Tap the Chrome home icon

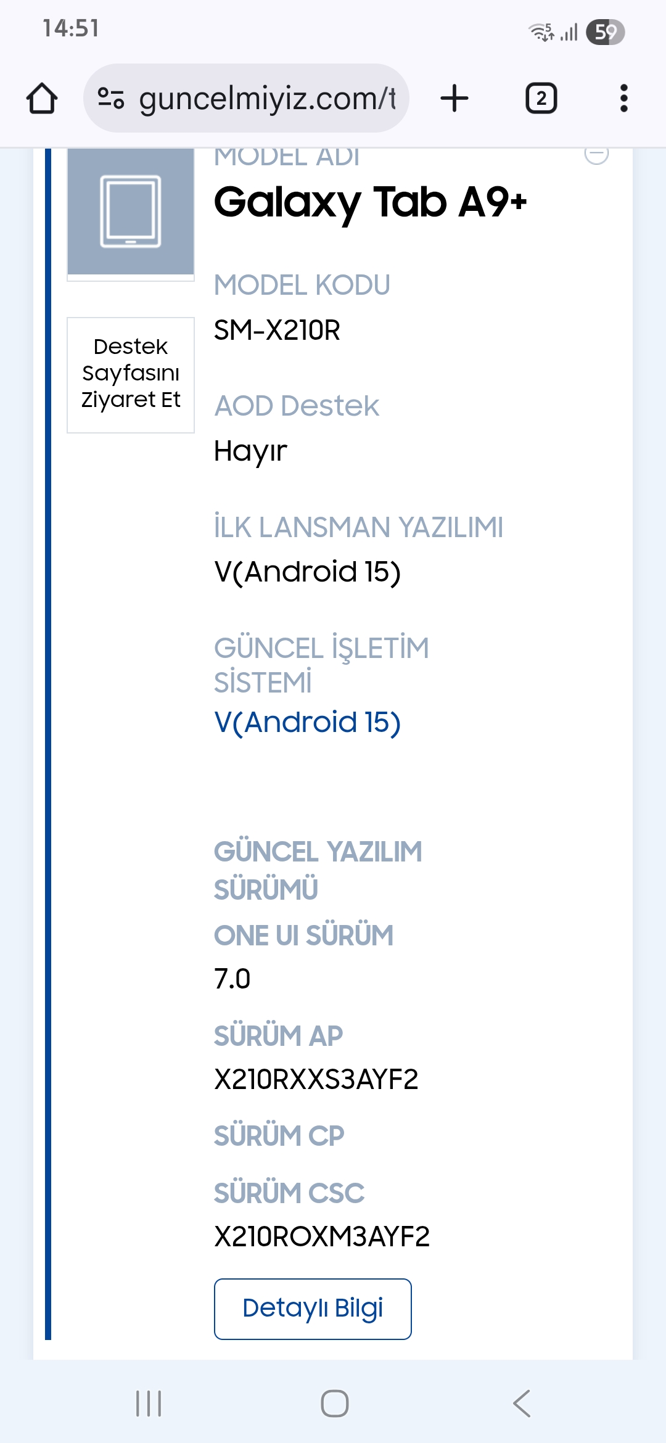[x=42, y=99]
